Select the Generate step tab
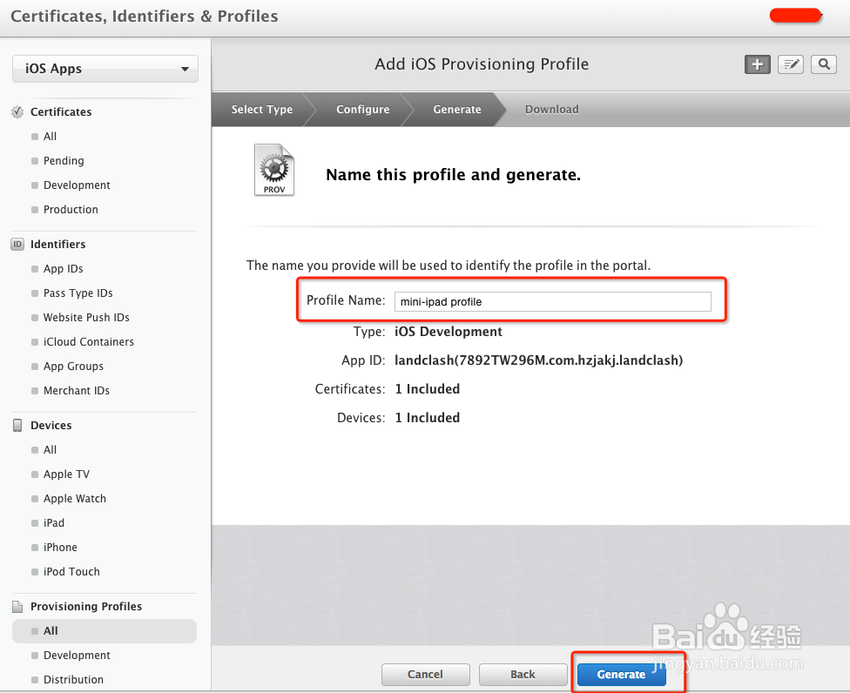This screenshot has width=850, height=693. (457, 110)
